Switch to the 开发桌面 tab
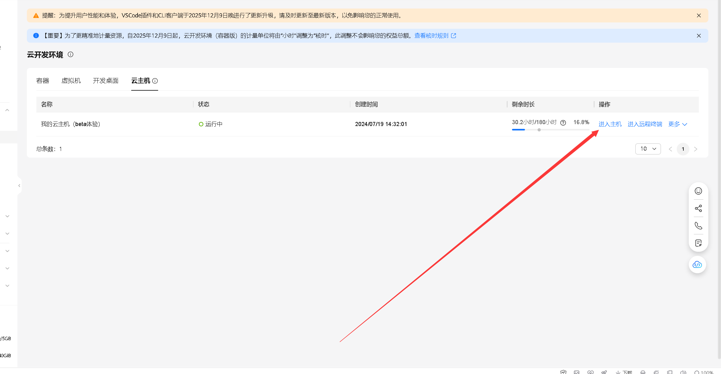 [105, 81]
